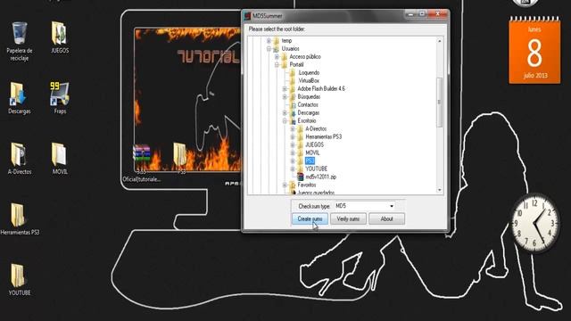This screenshot has width=571, height=321.
Task: Open the Papelera de reciclaje desktop icon
Action: [x=20, y=41]
